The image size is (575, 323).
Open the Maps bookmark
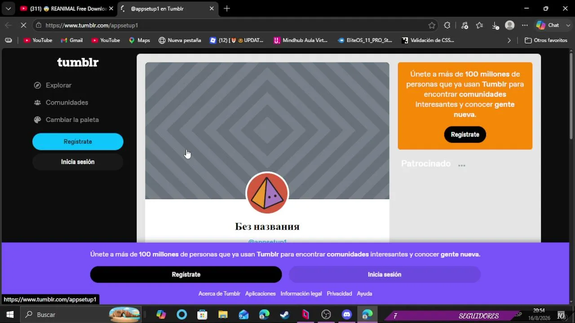click(x=139, y=40)
